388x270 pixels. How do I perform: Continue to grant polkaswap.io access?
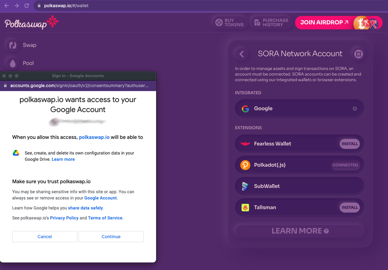point(111,237)
